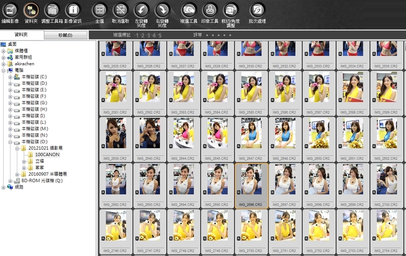Select the 100CANON folder in tree

tap(46, 154)
